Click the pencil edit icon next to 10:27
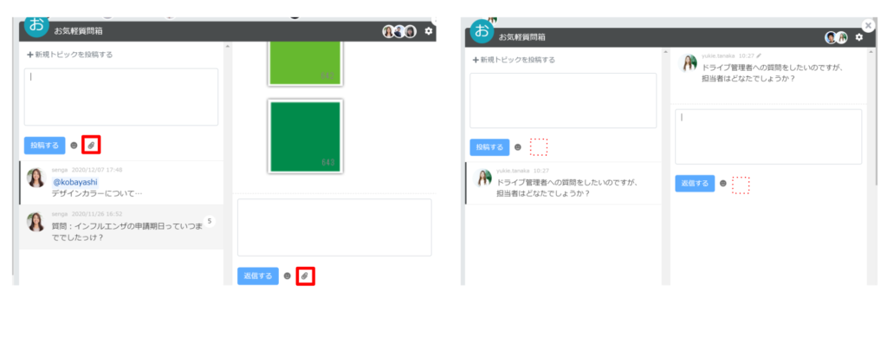The width and height of the screenshot is (887, 344). click(x=759, y=56)
